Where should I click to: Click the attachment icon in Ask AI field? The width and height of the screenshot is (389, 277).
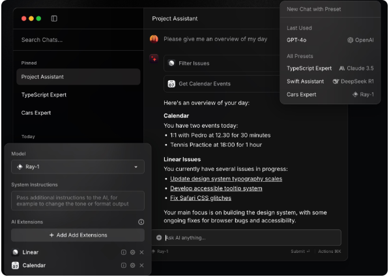pos(159,238)
